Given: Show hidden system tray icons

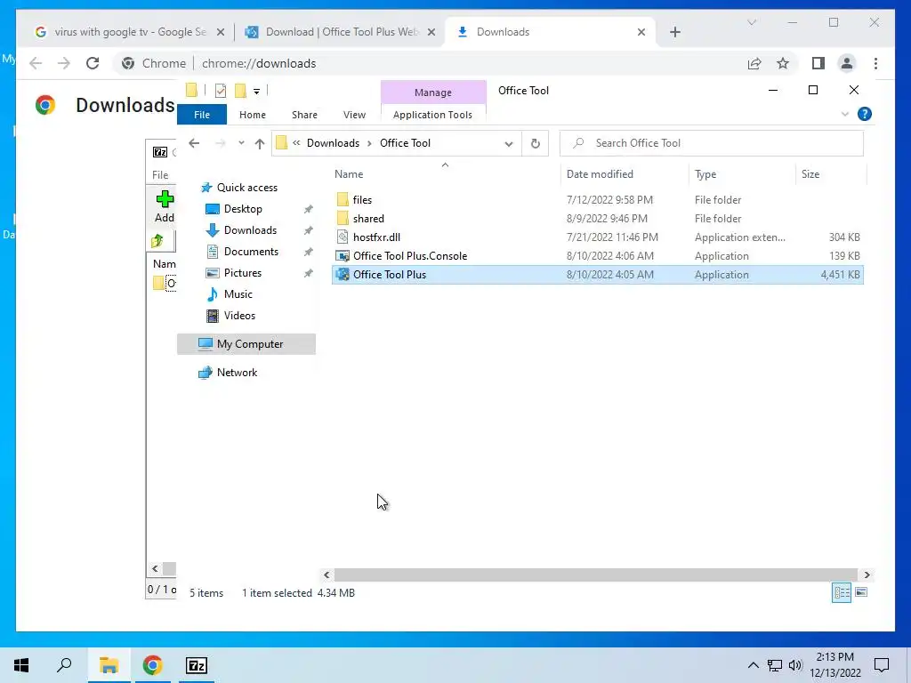Looking at the screenshot, I should pyautogui.click(x=753, y=665).
